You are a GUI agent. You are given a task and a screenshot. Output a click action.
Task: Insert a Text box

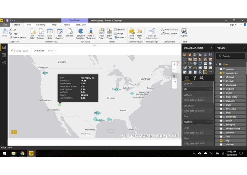click(x=119, y=29)
